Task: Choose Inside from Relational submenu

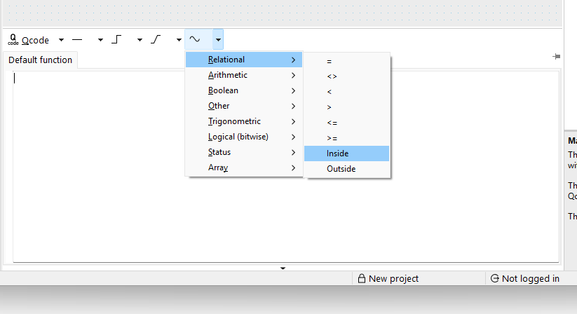Action: click(346, 153)
